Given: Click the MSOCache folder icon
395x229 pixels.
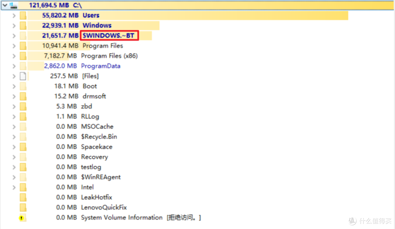Looking at the screenshot, I should [x=23, y=127].
